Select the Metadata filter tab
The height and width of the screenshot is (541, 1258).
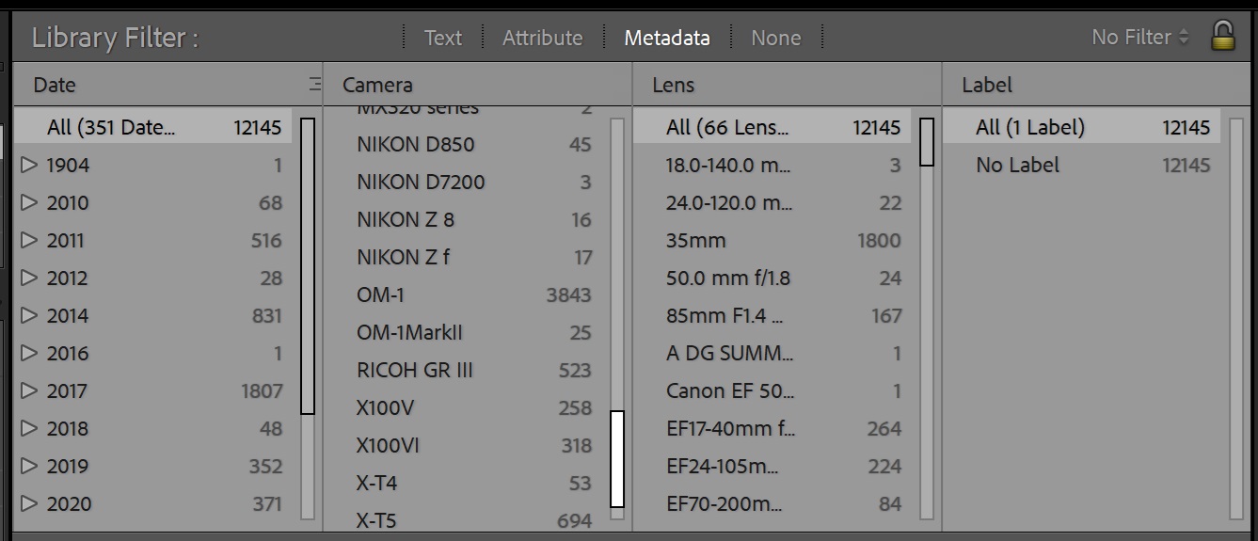667,38
